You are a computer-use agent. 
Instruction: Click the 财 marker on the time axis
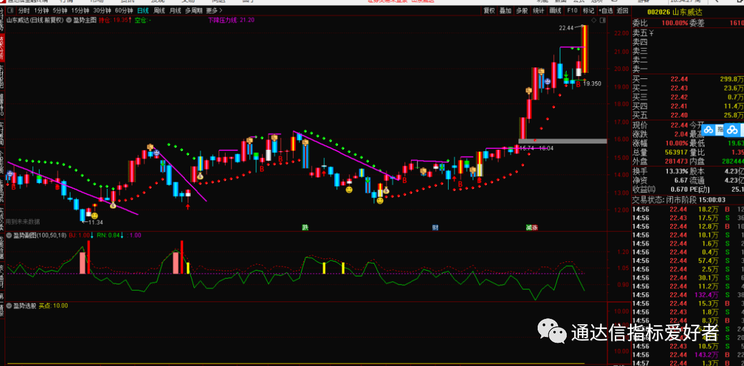click(434, 227)
